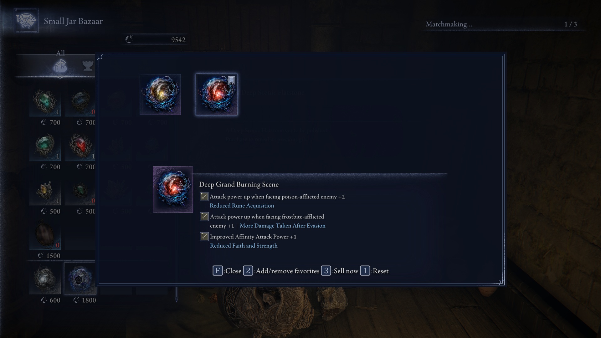Viewport: 601px width, 338px height.
Task: Click the Add/remove favorites prompt
Action: coord(281,271)
